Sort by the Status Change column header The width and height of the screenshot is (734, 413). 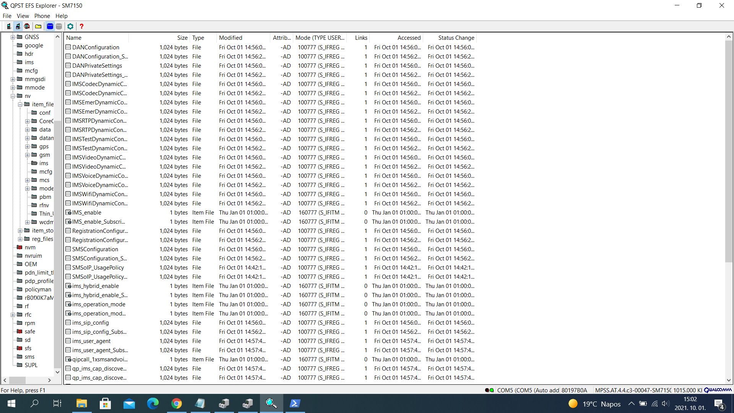450,38
